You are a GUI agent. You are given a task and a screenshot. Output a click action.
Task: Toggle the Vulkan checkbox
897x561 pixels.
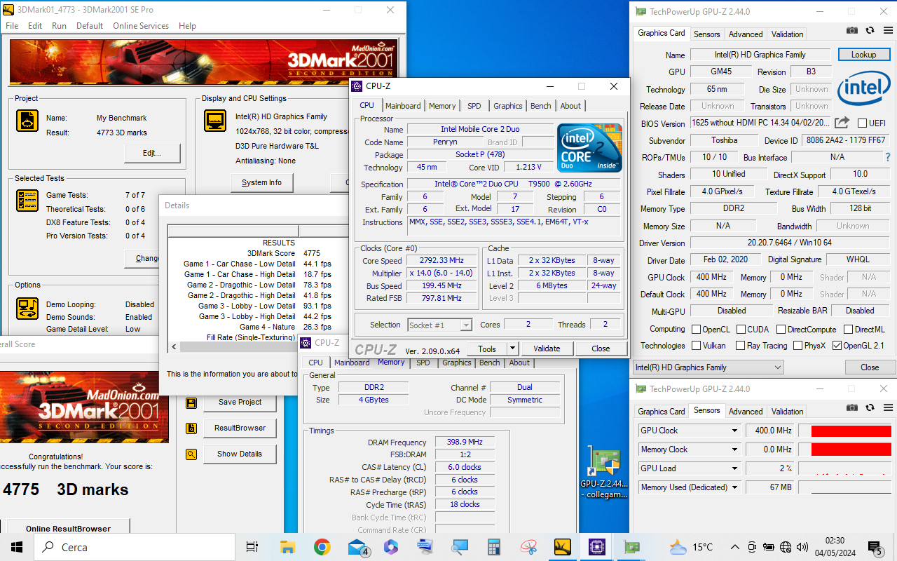(x=696, y=346)
